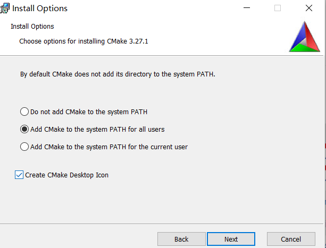Click the CMake triangle logo

[304, 37]
